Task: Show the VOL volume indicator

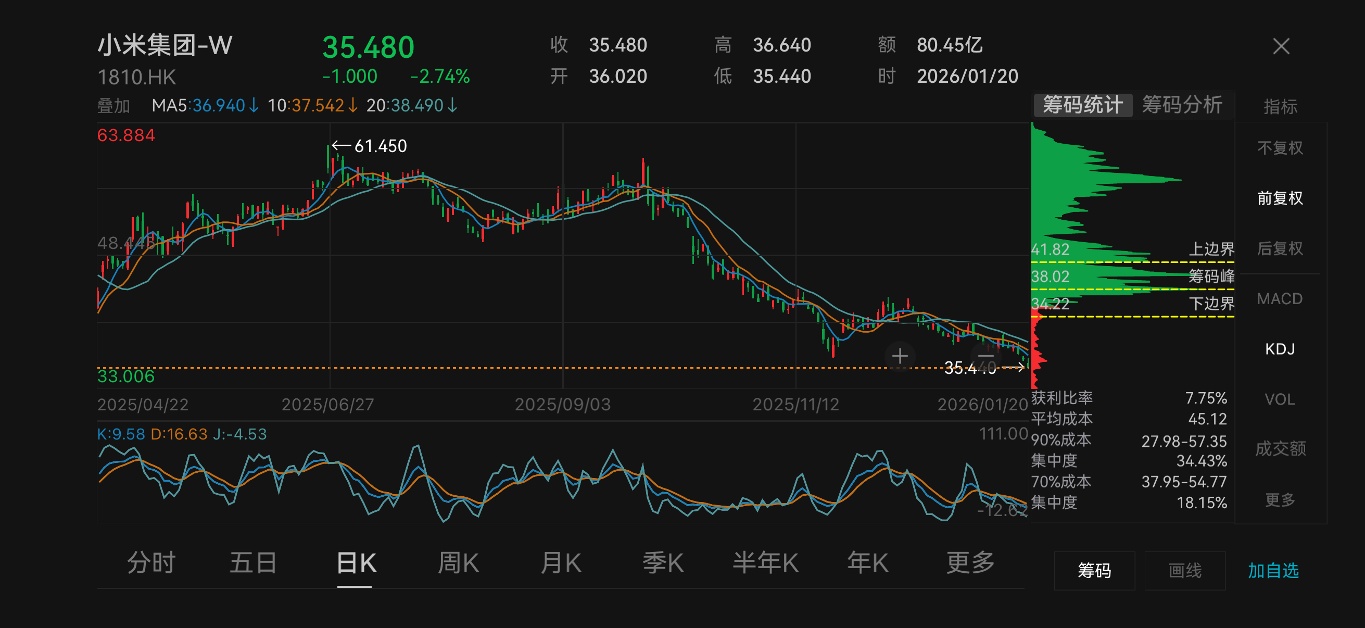Action: pos(1280,399)
